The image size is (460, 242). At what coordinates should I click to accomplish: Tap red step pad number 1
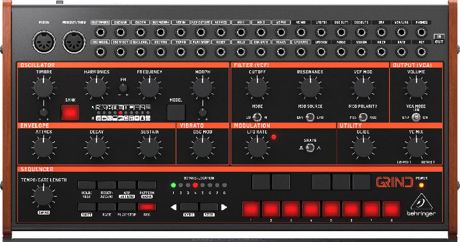click(251, 209)
